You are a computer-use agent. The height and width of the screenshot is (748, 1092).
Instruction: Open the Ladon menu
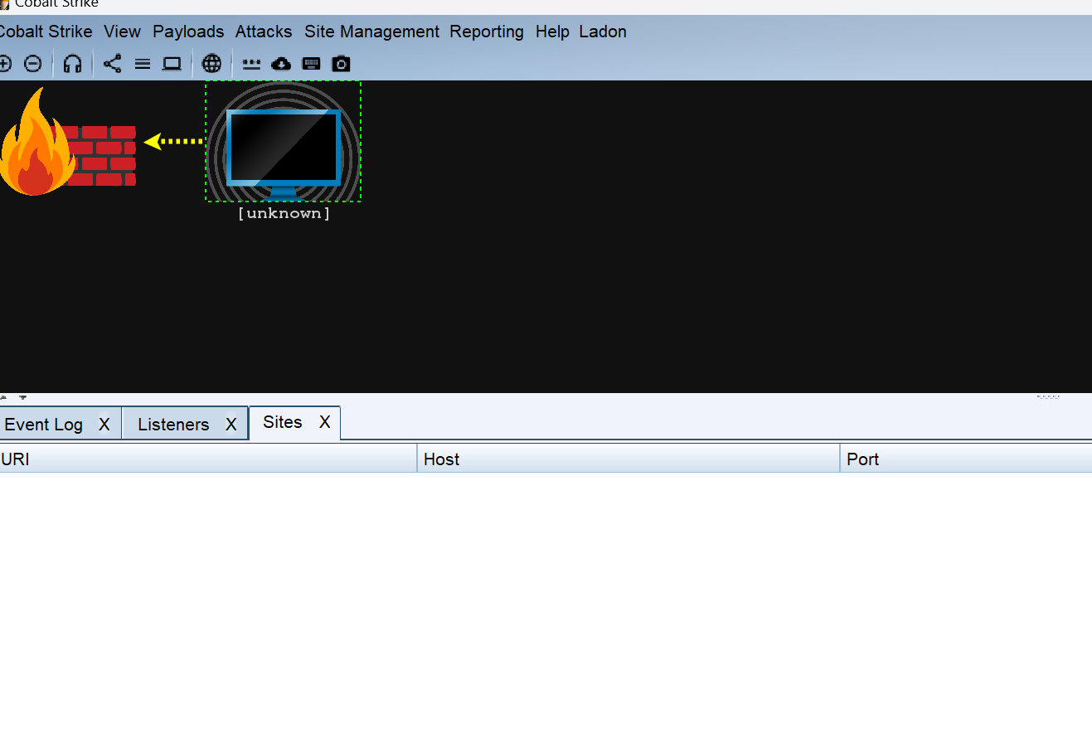[x=603, y=32]
